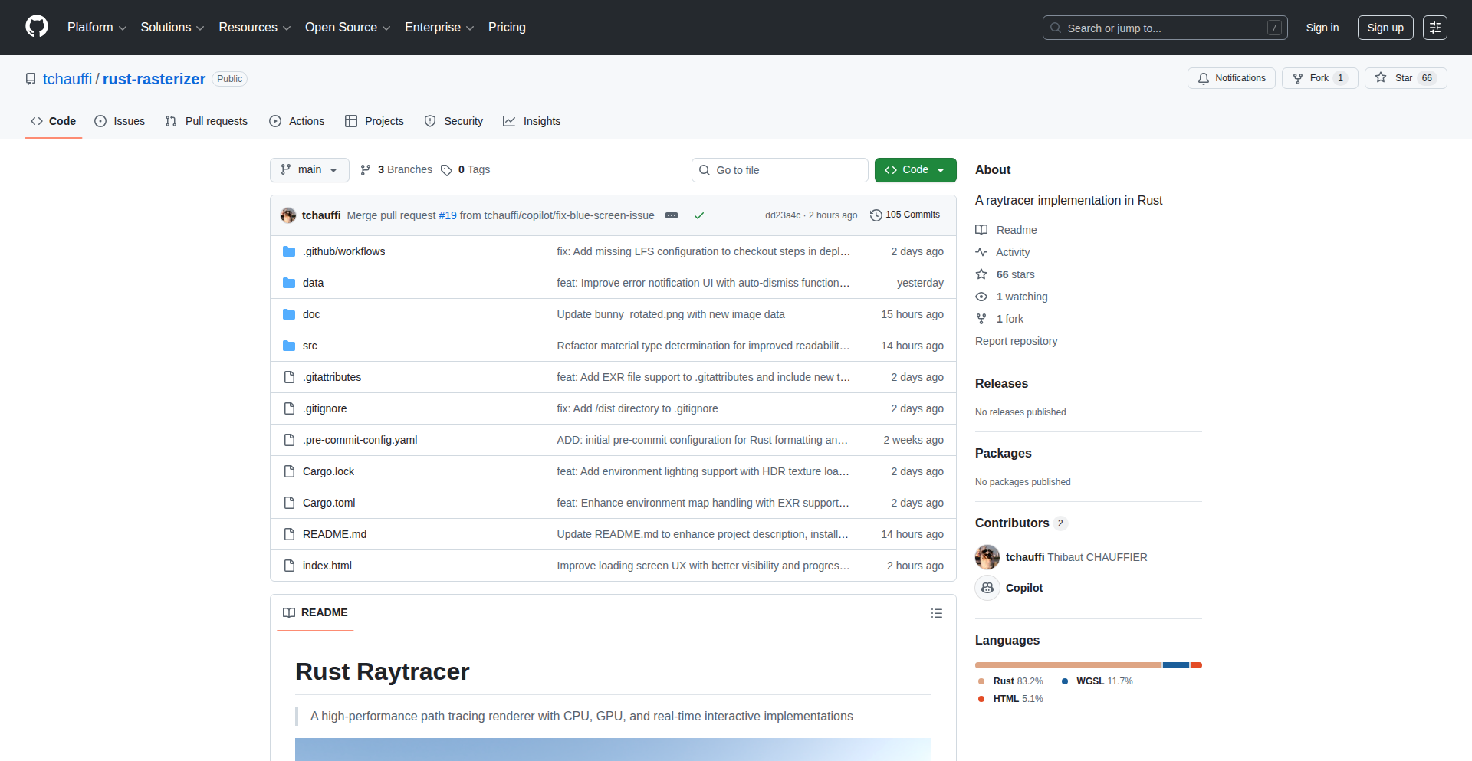The width and height of the screenshot is (1472, 761).
Task: Open the src folder
Action: point(310,346)
